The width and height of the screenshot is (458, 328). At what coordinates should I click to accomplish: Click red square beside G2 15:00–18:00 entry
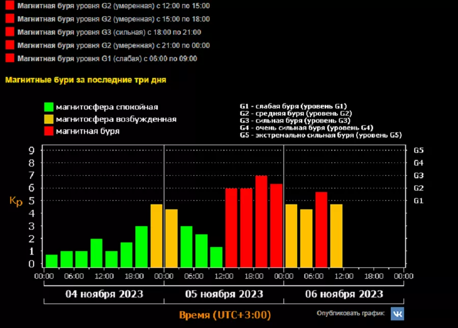pos(9,19)
